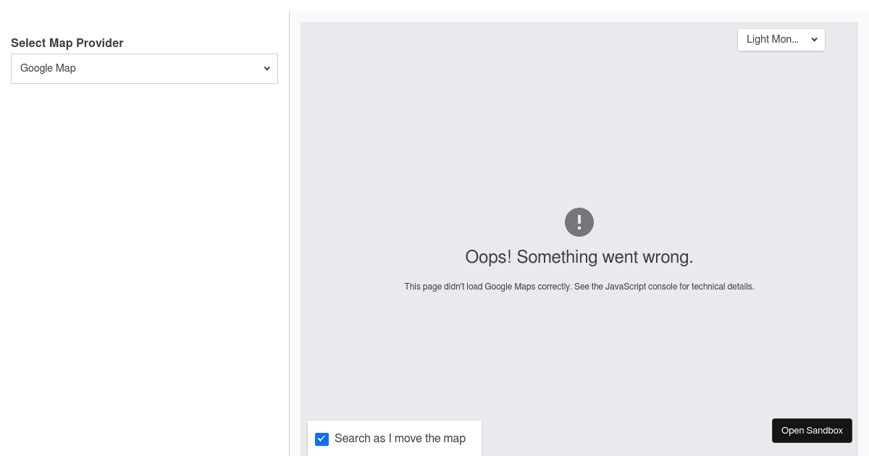Click the "Select Map Provider" label

point(67,43)
